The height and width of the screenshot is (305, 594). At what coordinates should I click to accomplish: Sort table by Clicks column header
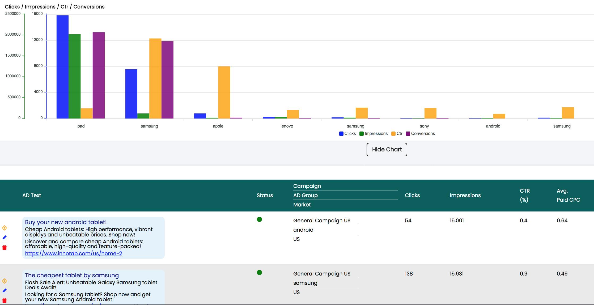point(412,196)
